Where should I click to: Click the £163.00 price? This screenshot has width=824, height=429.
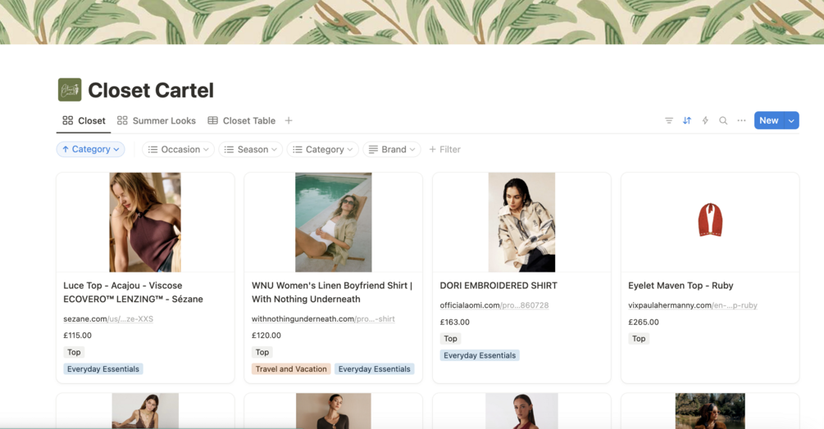[454, 322]
